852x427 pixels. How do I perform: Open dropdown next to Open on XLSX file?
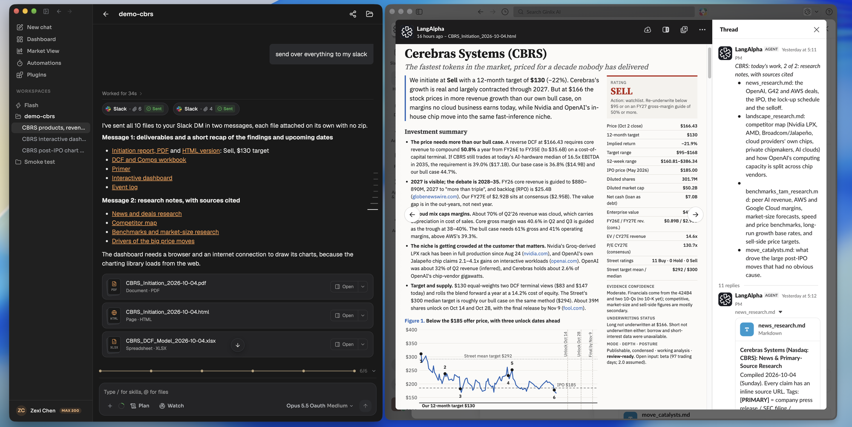pos(363,344)
